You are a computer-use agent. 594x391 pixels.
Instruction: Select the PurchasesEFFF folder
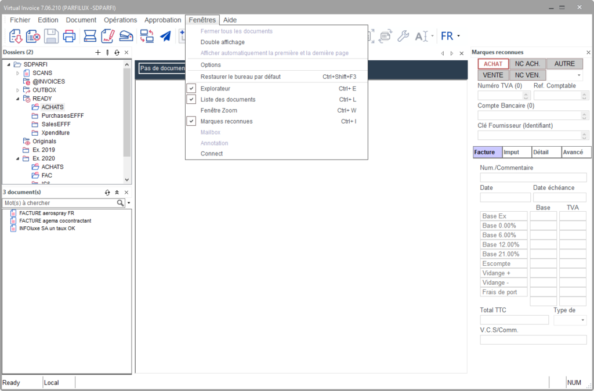click(x=63, y=116)
